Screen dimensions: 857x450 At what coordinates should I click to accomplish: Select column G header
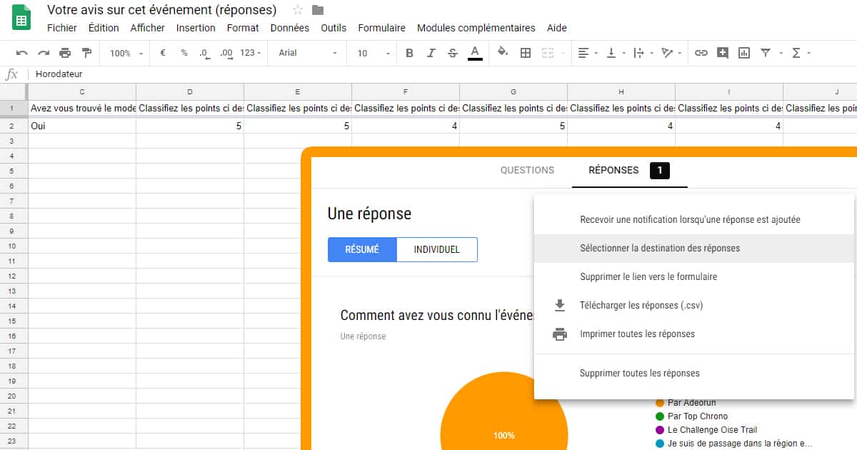click(x=513, y=91)
